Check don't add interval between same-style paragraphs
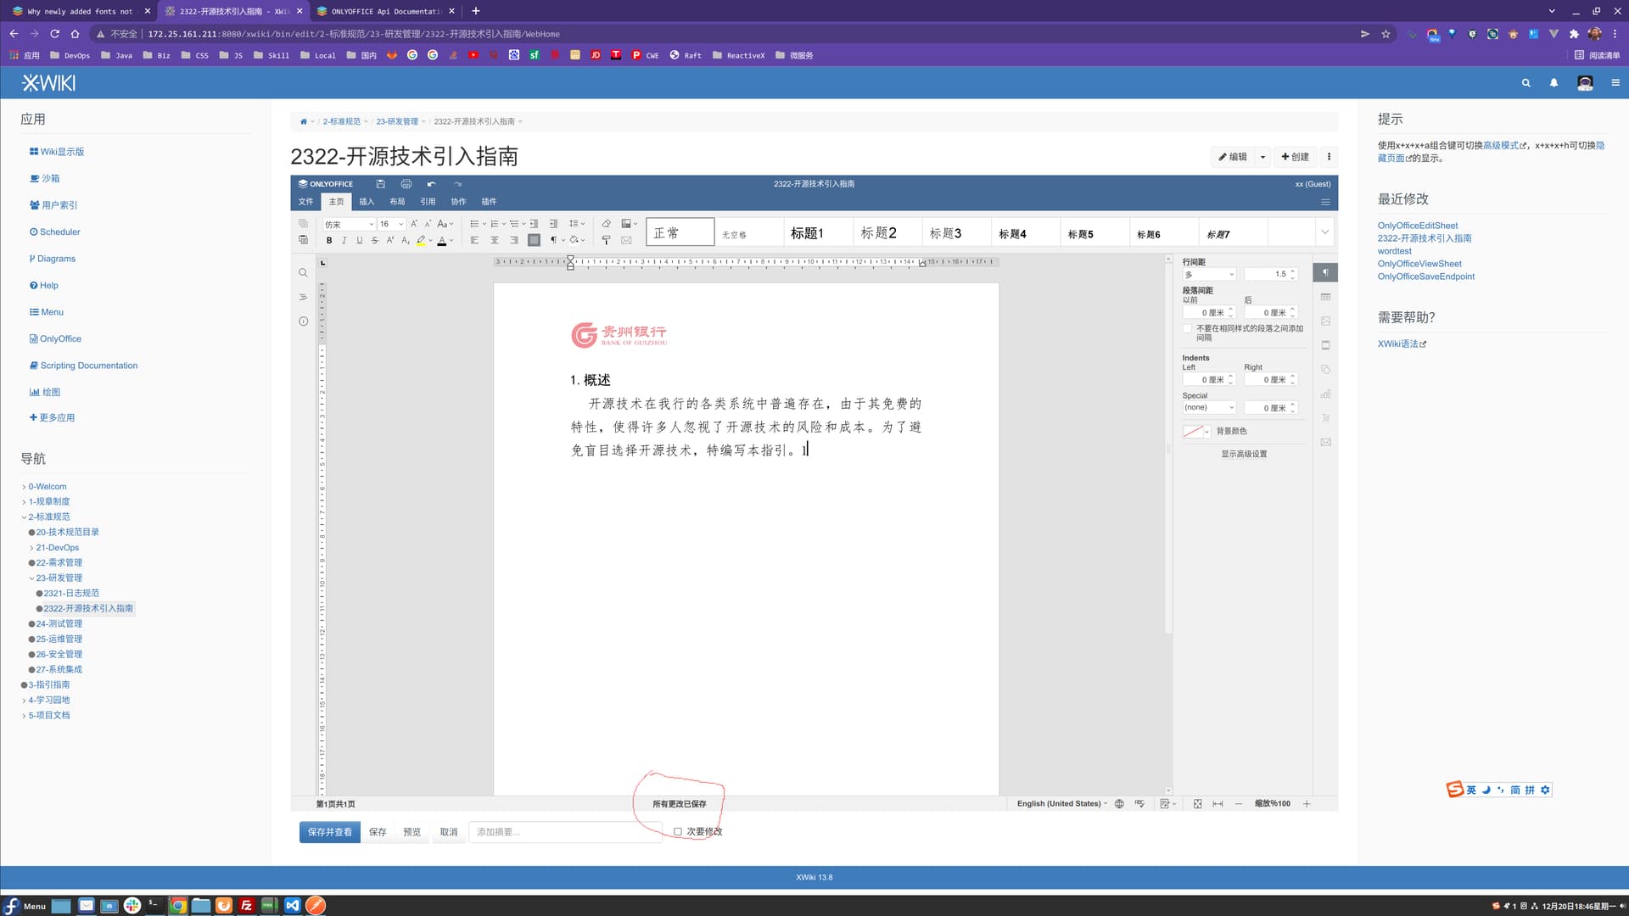The image size is (1629, 916). coord(1187,328)
